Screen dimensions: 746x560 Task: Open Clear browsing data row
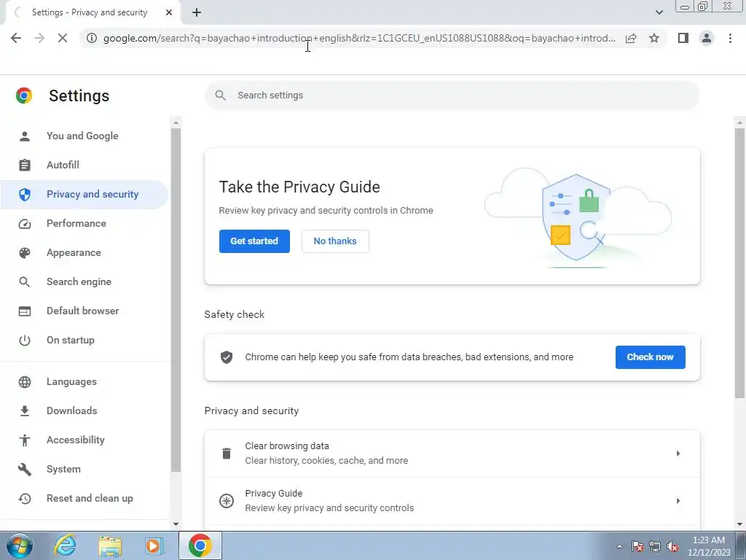click(452, 454)
